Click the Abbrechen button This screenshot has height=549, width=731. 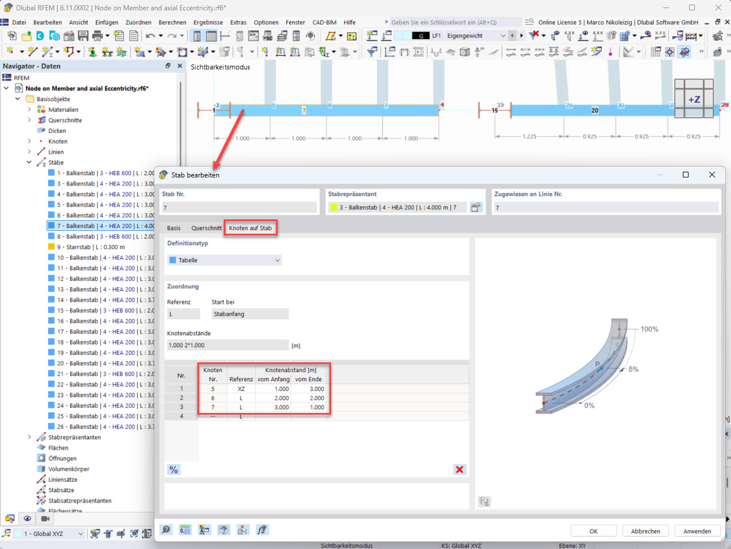[646, 531]
